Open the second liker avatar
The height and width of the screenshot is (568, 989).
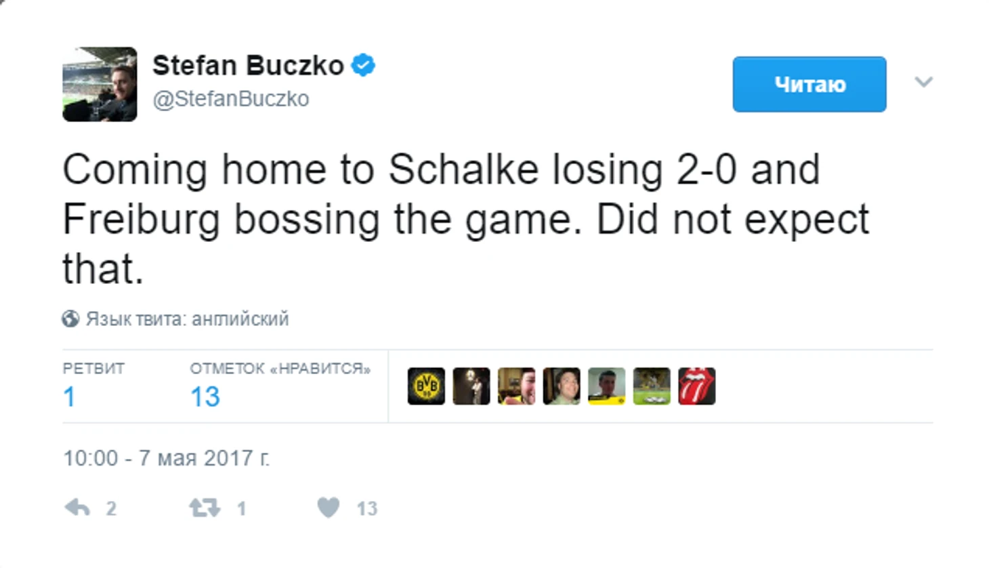click(471, 386)
